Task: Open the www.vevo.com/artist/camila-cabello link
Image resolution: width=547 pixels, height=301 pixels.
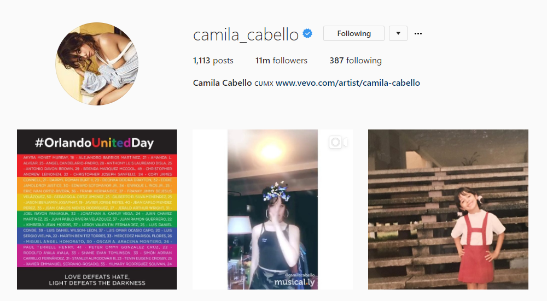Action: [x=348, y=83]
